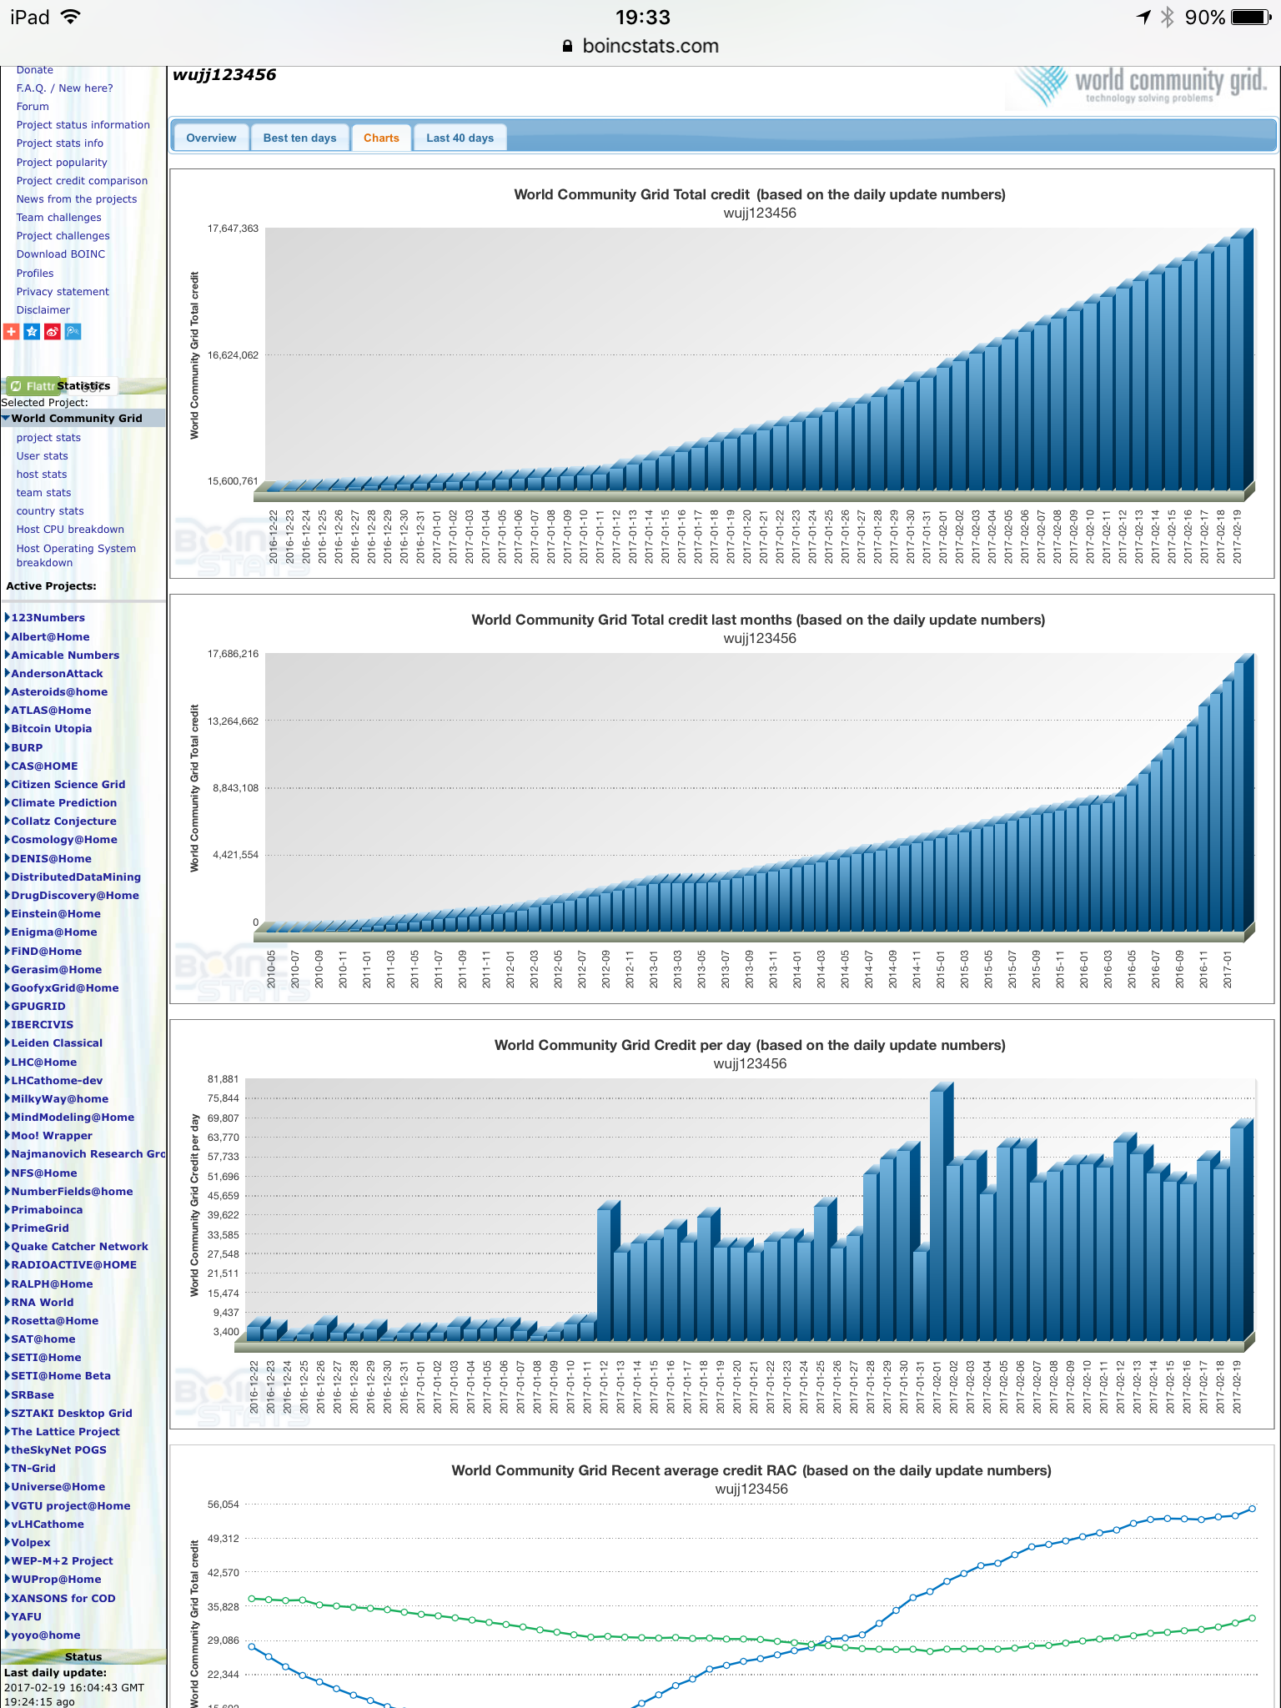
Task: Click the blue Qzone star share icon
Action: pos(32,332)
